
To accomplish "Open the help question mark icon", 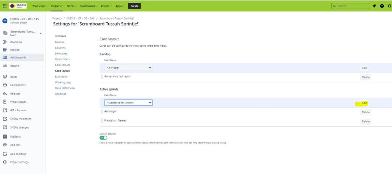I will click(382, 6).
